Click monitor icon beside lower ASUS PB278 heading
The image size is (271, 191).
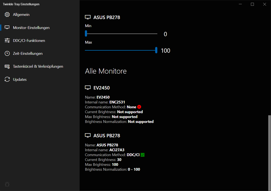pos(88,136)
